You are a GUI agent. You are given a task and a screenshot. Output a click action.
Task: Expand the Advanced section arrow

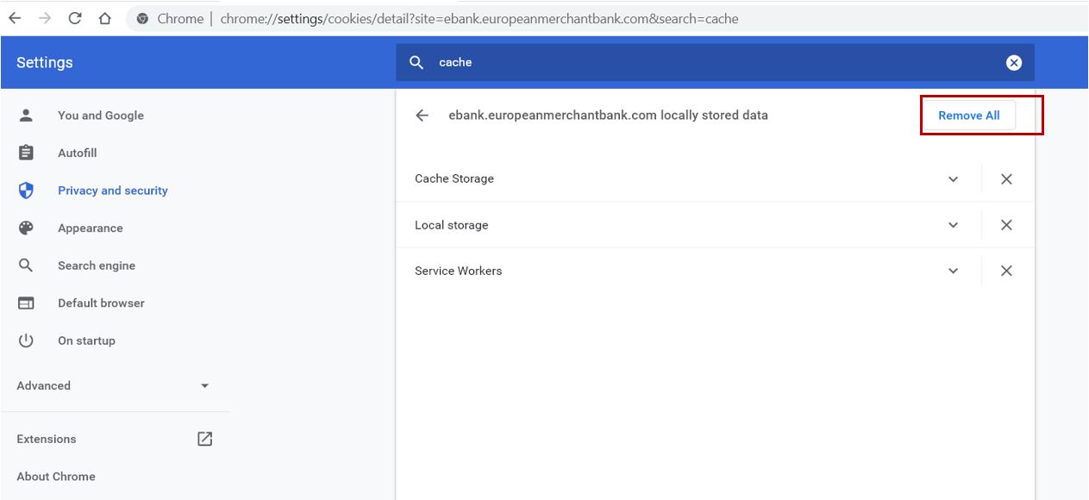tap(204, 386)
